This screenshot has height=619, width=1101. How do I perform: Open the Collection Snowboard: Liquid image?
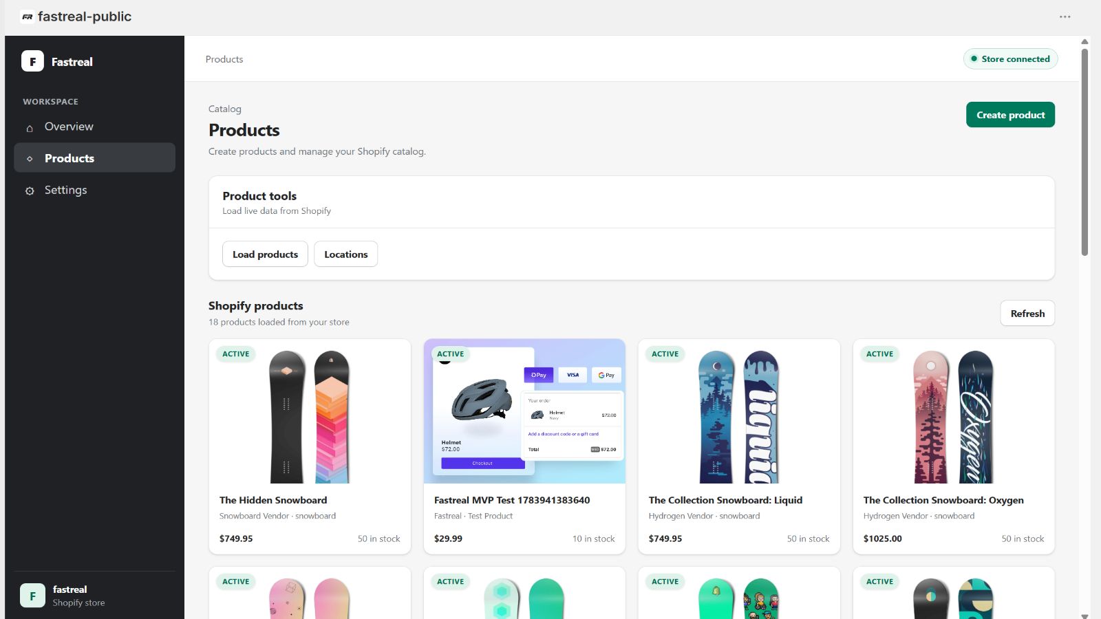coord(739,411)
